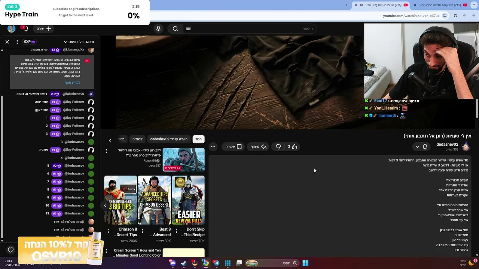Viewport: 479px width, 269px height.
Task: Click the יצירה create button
Action: pos(44,28)
